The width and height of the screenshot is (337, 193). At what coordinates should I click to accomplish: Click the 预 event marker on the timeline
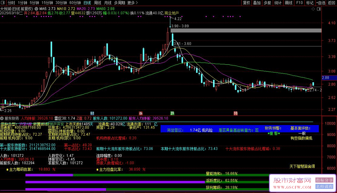(x=236, y=113)
